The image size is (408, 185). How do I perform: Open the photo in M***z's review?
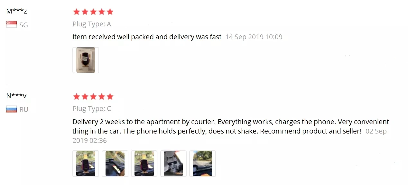click(x=86, y=60)
